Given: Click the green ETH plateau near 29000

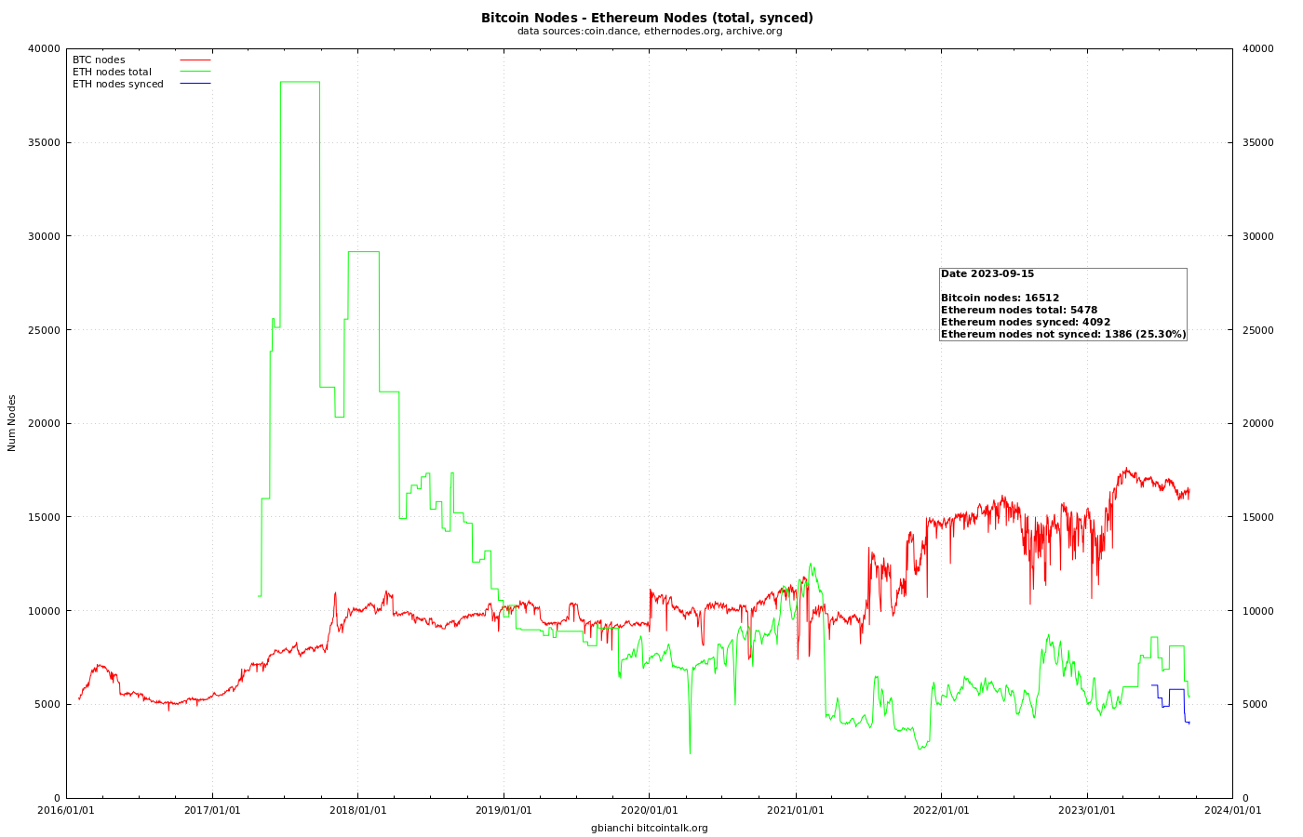Looking at the screenshot, I should point(364,251).
